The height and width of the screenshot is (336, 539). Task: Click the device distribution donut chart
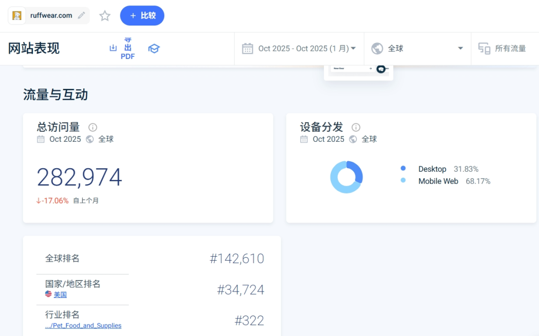pyautogui.click(x=346, y=177)
